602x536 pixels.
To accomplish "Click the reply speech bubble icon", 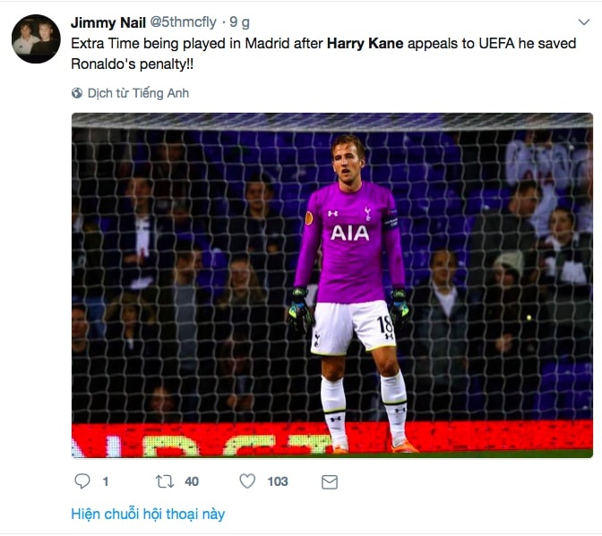I will [x=82, y=481].
